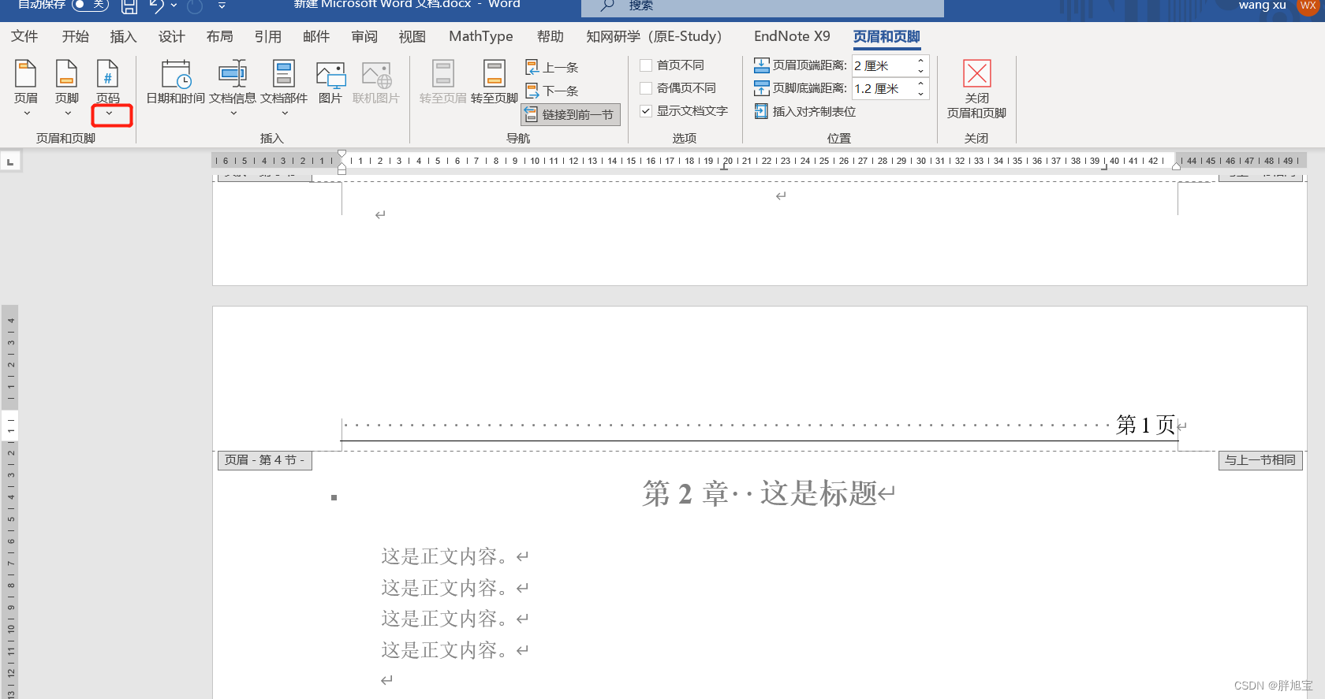Switch to Home (开始) tab
The width and height of the screenshot is (1325, 699).
(x=76, y=36)
